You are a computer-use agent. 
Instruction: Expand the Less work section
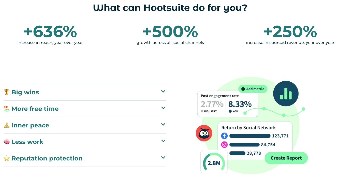(x=163, y=141)
